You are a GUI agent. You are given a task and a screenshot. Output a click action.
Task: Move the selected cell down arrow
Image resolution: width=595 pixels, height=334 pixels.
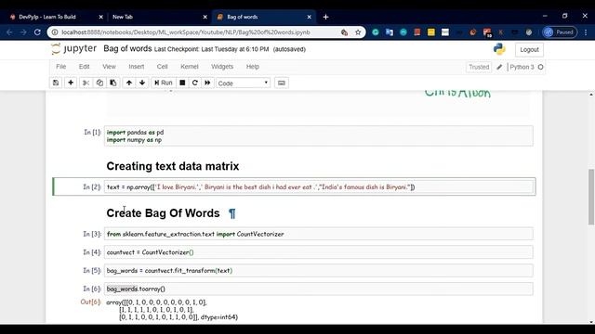click(142, 83)
